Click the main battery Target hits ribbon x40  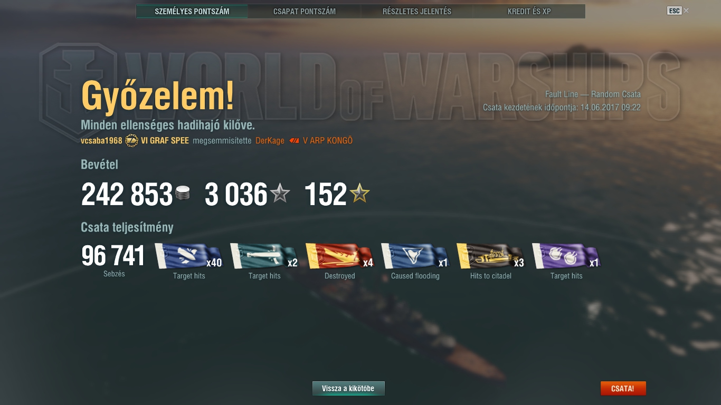(189, 256)
